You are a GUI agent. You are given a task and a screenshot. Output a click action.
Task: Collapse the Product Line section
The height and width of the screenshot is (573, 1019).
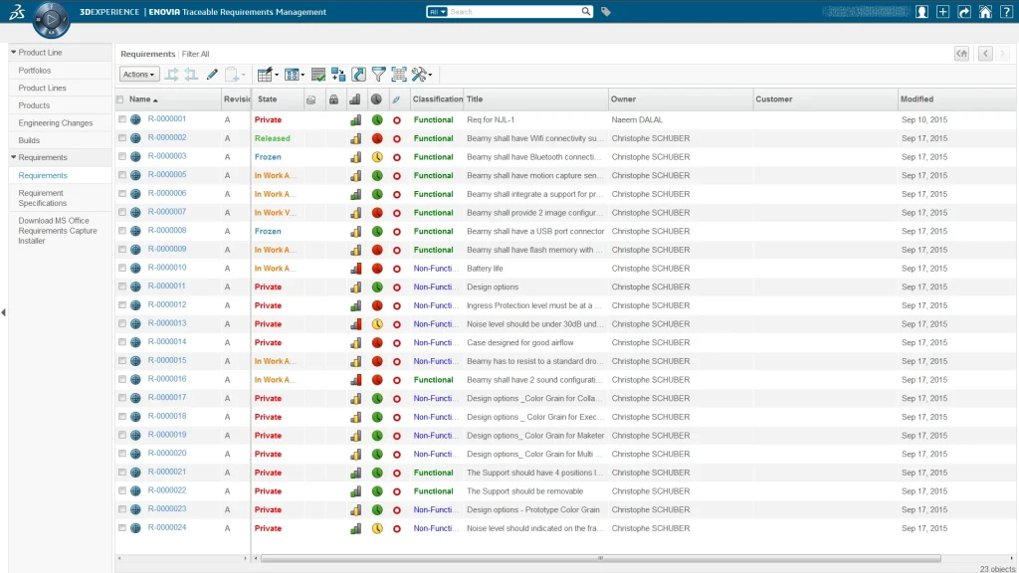coord(14,52)
